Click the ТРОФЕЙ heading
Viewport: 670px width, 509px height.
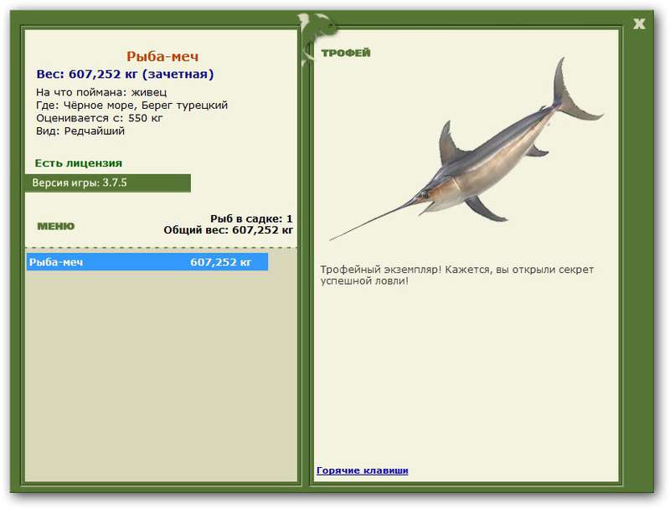click(x=346, y=53)
